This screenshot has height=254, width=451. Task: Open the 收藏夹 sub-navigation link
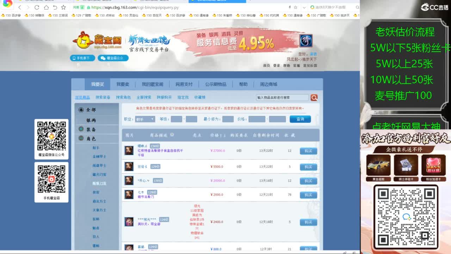click(x=200, y=97)
